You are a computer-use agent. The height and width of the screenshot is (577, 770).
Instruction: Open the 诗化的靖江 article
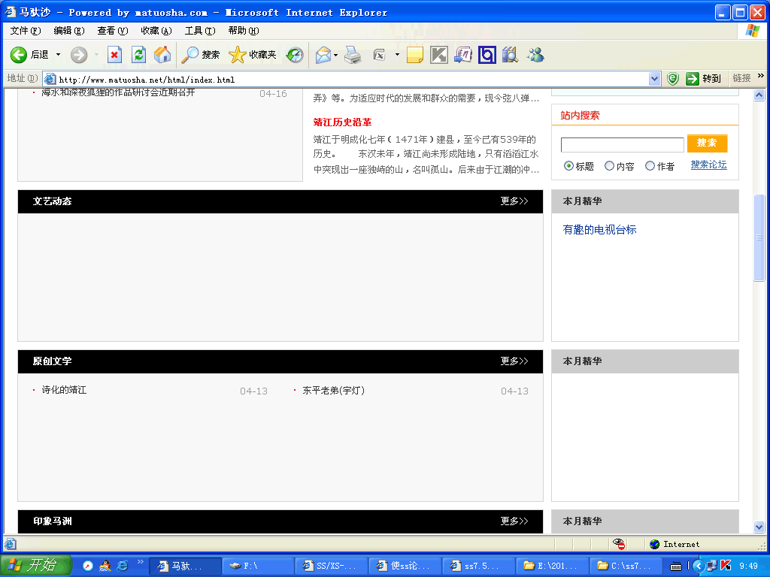[65, 390]
